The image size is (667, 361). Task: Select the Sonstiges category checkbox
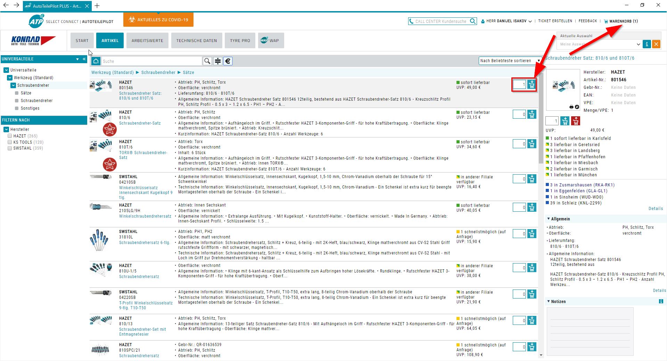[17, 108]
